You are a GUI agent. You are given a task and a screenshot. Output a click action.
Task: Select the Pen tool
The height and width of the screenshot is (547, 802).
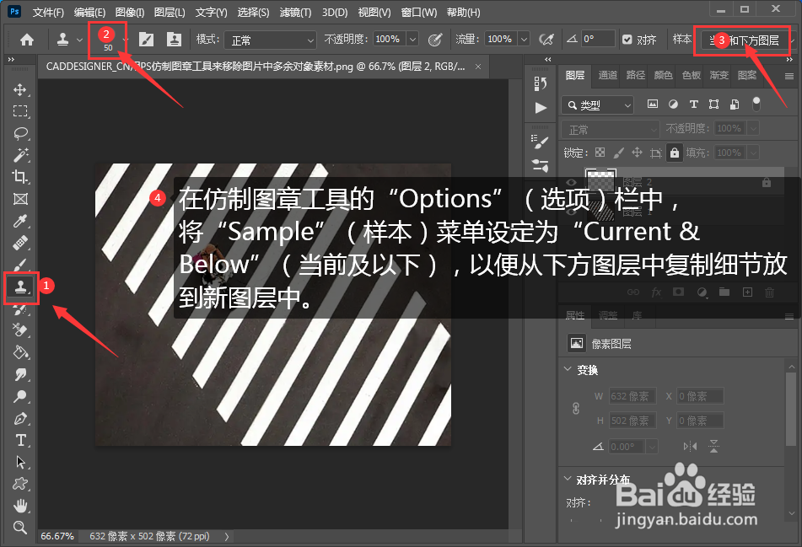(x=20, y=419)
